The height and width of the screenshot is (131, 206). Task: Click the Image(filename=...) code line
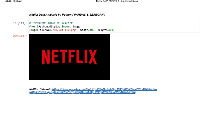point(72,30)
